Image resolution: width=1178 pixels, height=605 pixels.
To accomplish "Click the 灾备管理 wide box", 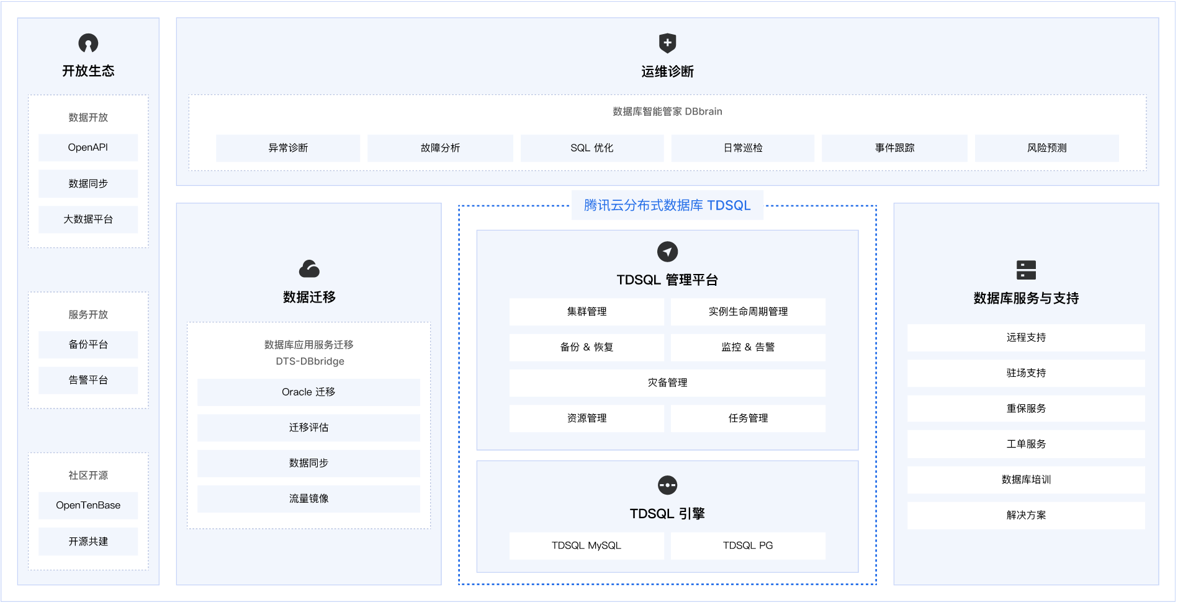I will tap(667, 383).
